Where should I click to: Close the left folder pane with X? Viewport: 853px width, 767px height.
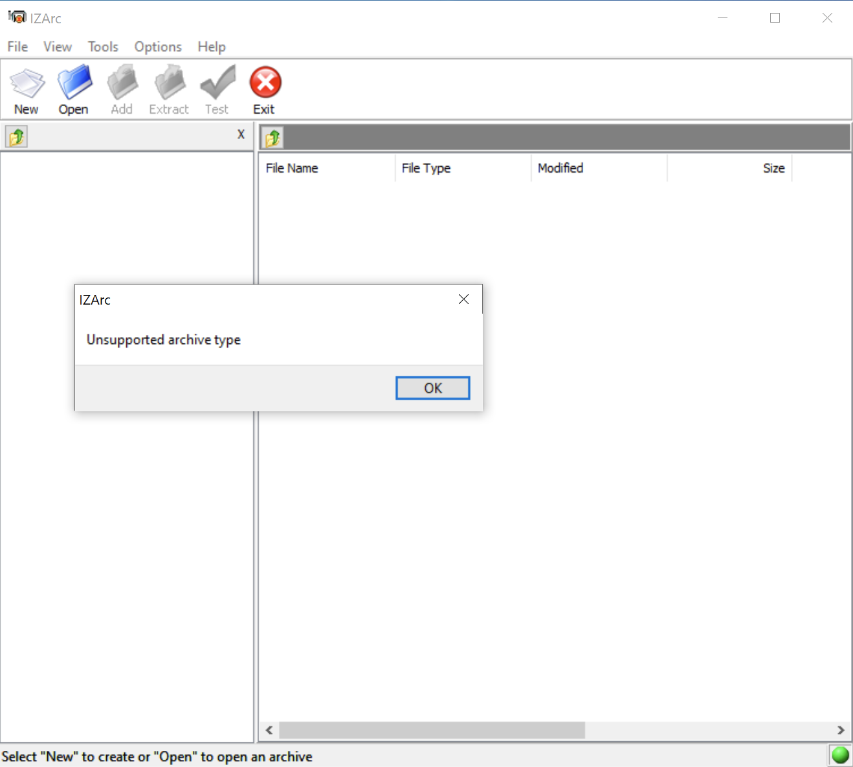(x=241, y=134)
